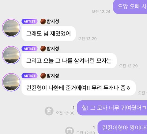Click trash icon next to "런쥔이형아 짱이다" message
This screenshot has width=147, height=134.
[x=70, y=130]
